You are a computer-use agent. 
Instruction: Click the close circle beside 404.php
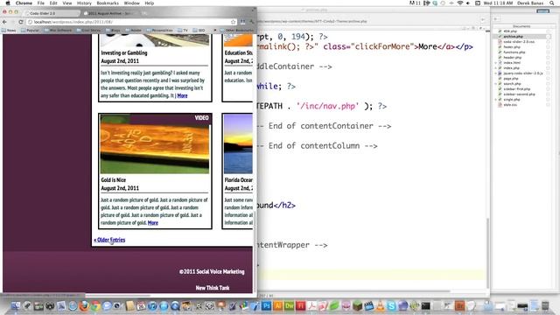coord(549,31)
